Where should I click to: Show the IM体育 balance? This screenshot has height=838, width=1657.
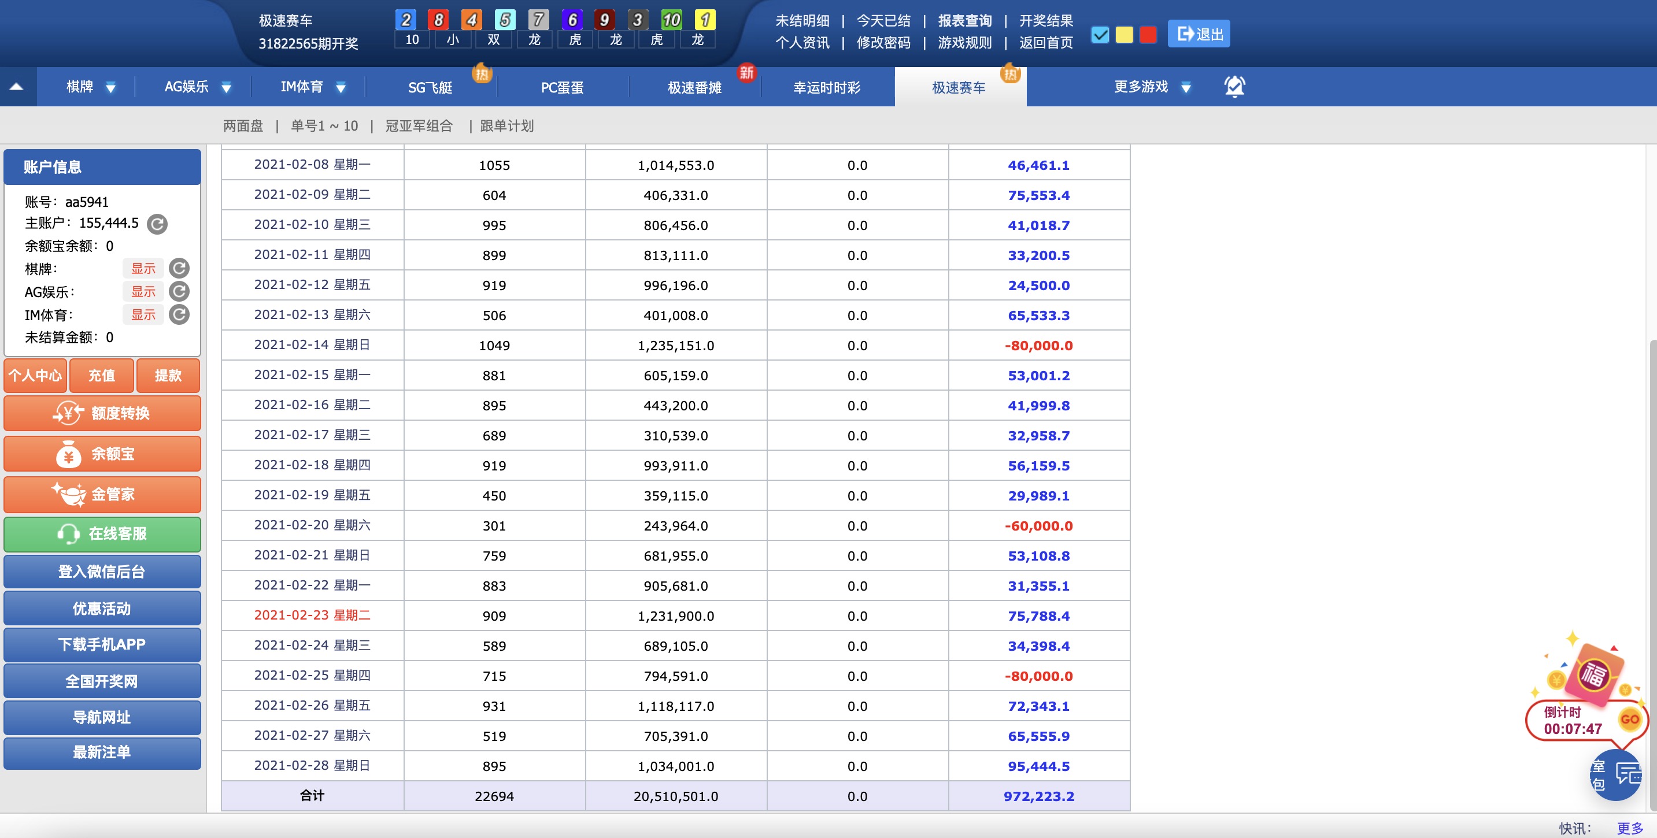pyautogui.click(x=143, y=314)
